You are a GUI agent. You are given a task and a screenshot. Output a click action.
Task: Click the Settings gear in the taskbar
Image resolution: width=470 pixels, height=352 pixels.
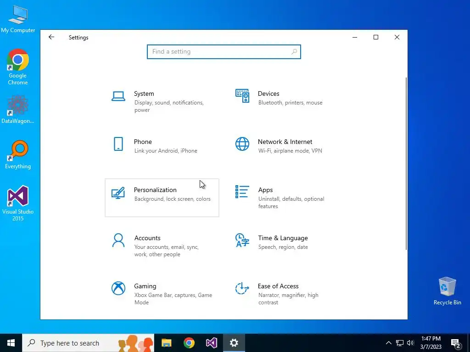234,343
